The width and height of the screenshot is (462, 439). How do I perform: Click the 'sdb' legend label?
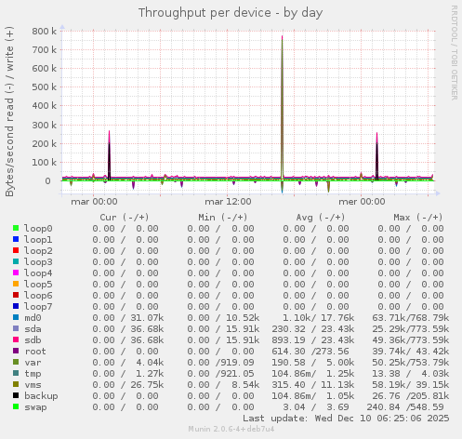33,340
